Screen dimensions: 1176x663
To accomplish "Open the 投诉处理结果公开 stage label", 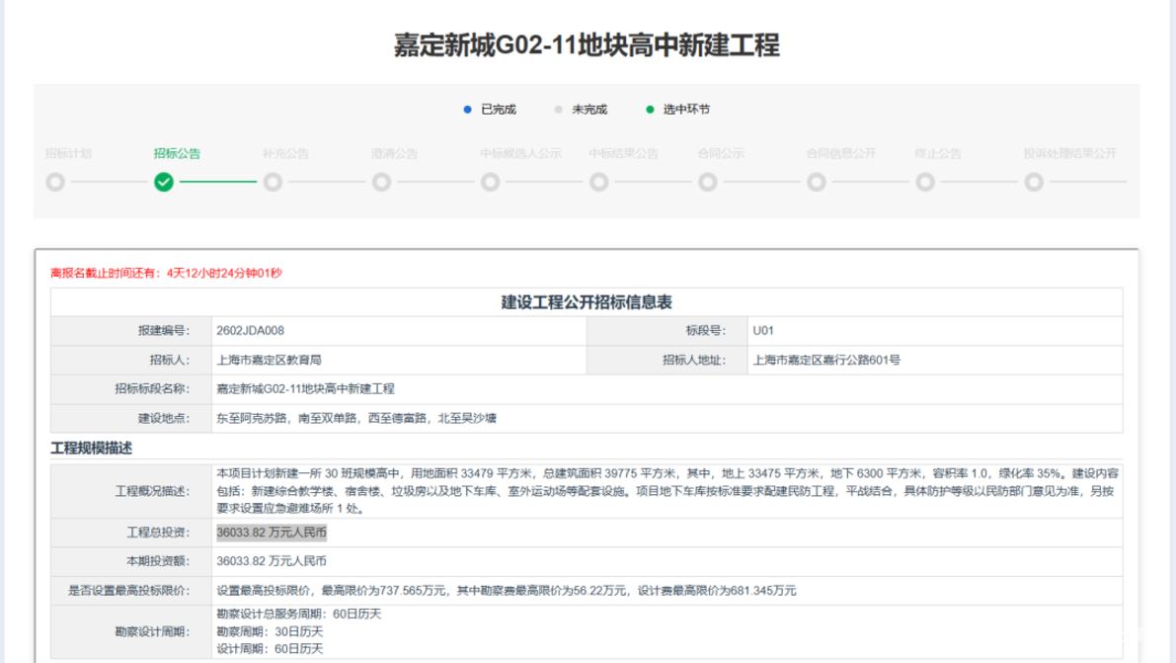I will [x=1070, y=153].
